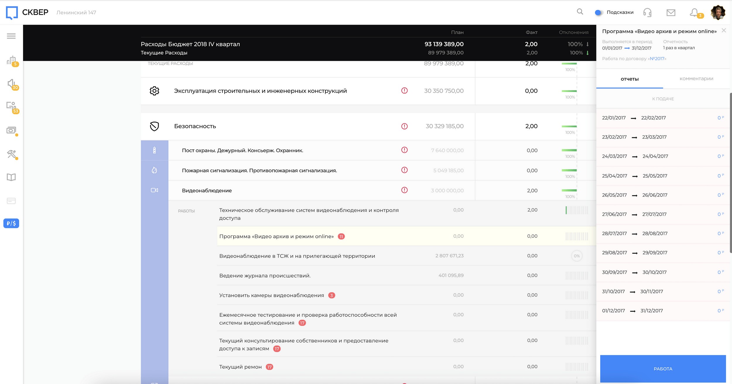Open contract link №2017
The image size is (732, 384).
657,59
